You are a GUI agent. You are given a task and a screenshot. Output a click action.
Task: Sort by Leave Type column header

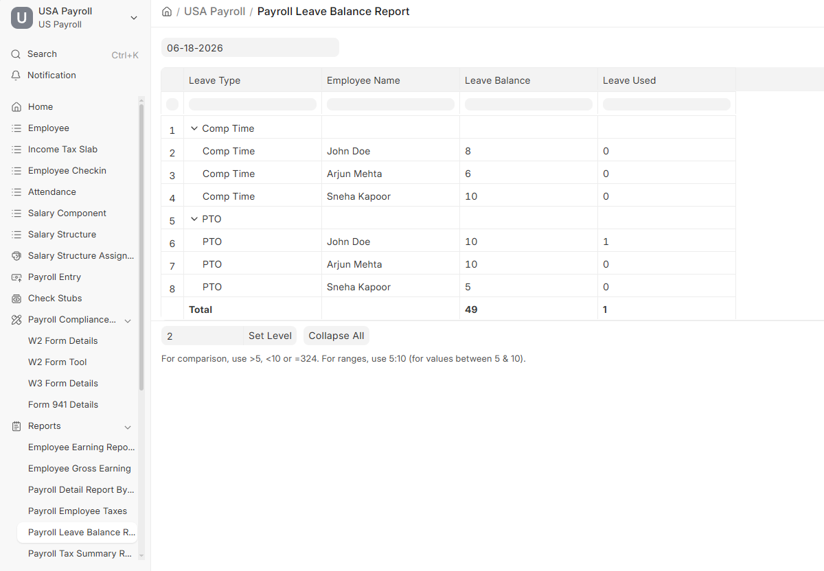pyautogui.click(x=253, y=80)
